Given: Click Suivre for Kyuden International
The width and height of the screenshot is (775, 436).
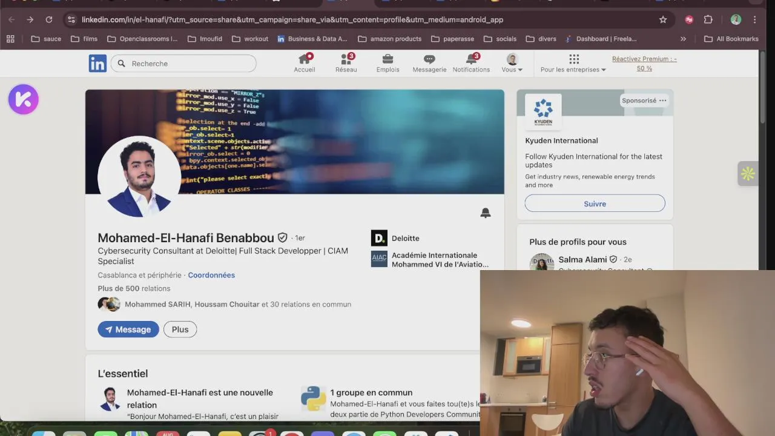Looking at the screenshot, I should [595, 203].
